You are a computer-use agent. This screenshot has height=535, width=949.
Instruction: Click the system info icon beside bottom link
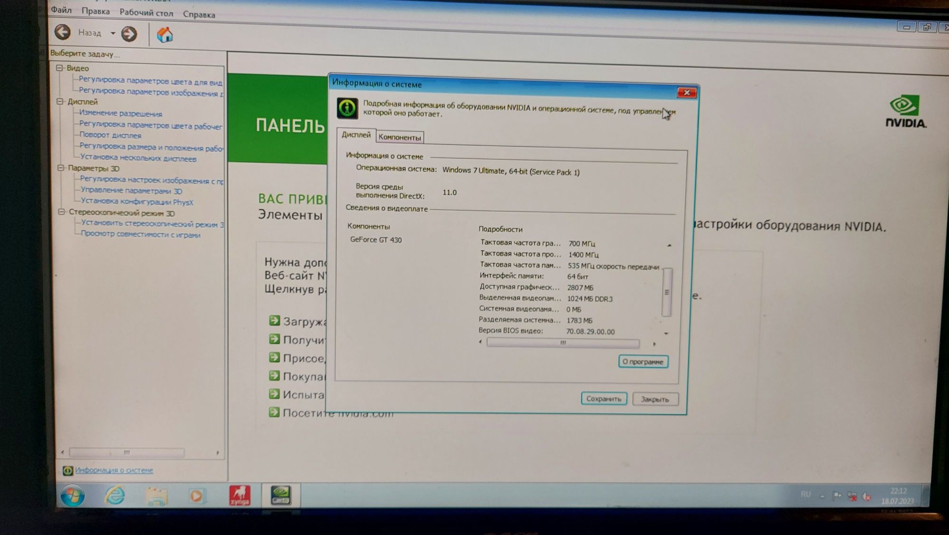(x=68, y=470)
